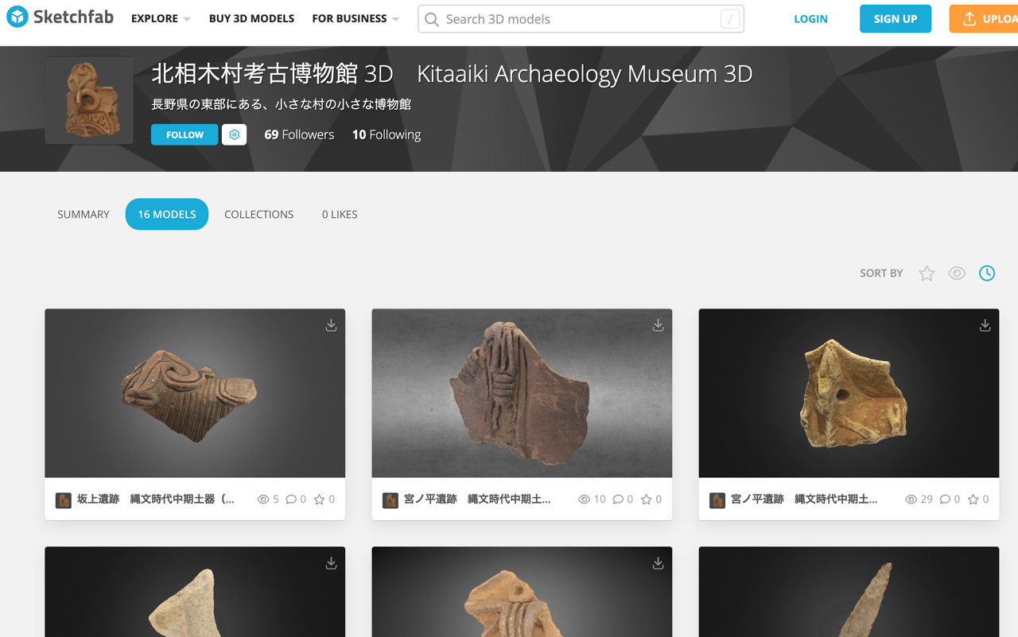Star the 10-views 宮ノ平遺跡 model
The image size is (1018, 637).
pos(646,499)
